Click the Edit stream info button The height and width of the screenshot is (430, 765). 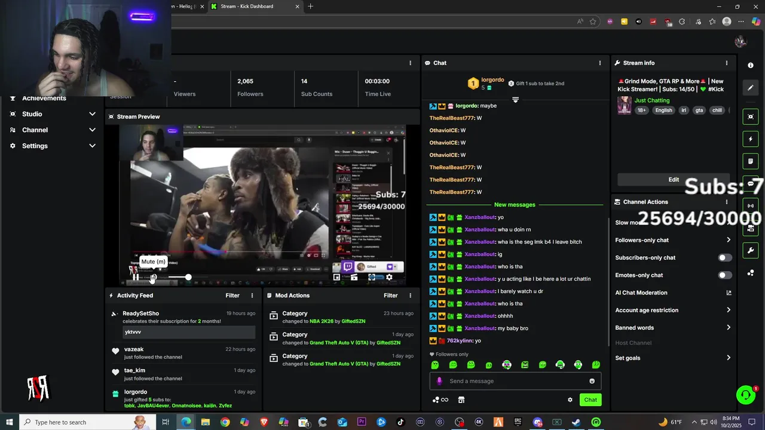(674, 180)
